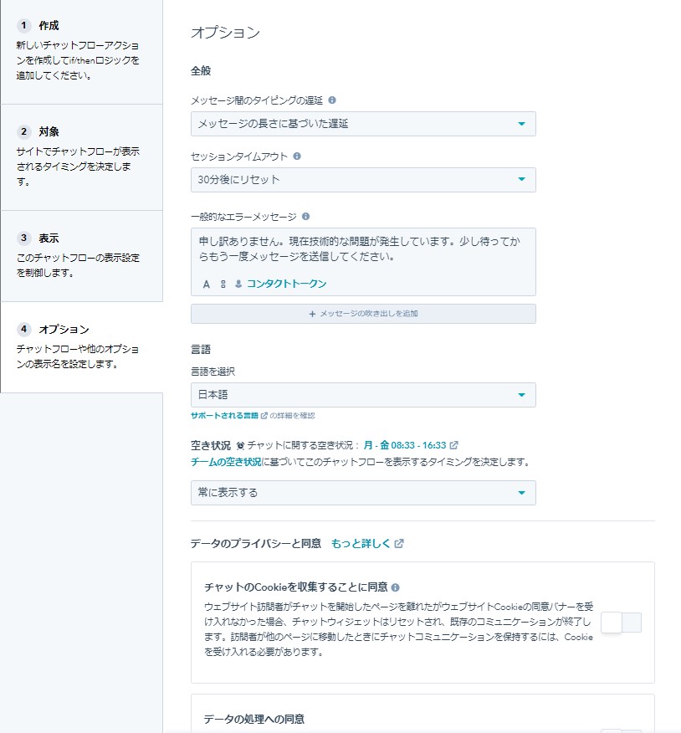Open the 日本語 language dropdown
Image resolution: width=681 pixels, height=733 pixels.
[363, 395]
